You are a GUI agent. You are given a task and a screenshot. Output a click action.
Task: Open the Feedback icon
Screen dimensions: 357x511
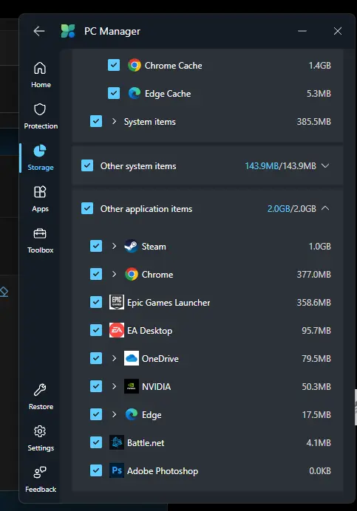tap(40, 473)
